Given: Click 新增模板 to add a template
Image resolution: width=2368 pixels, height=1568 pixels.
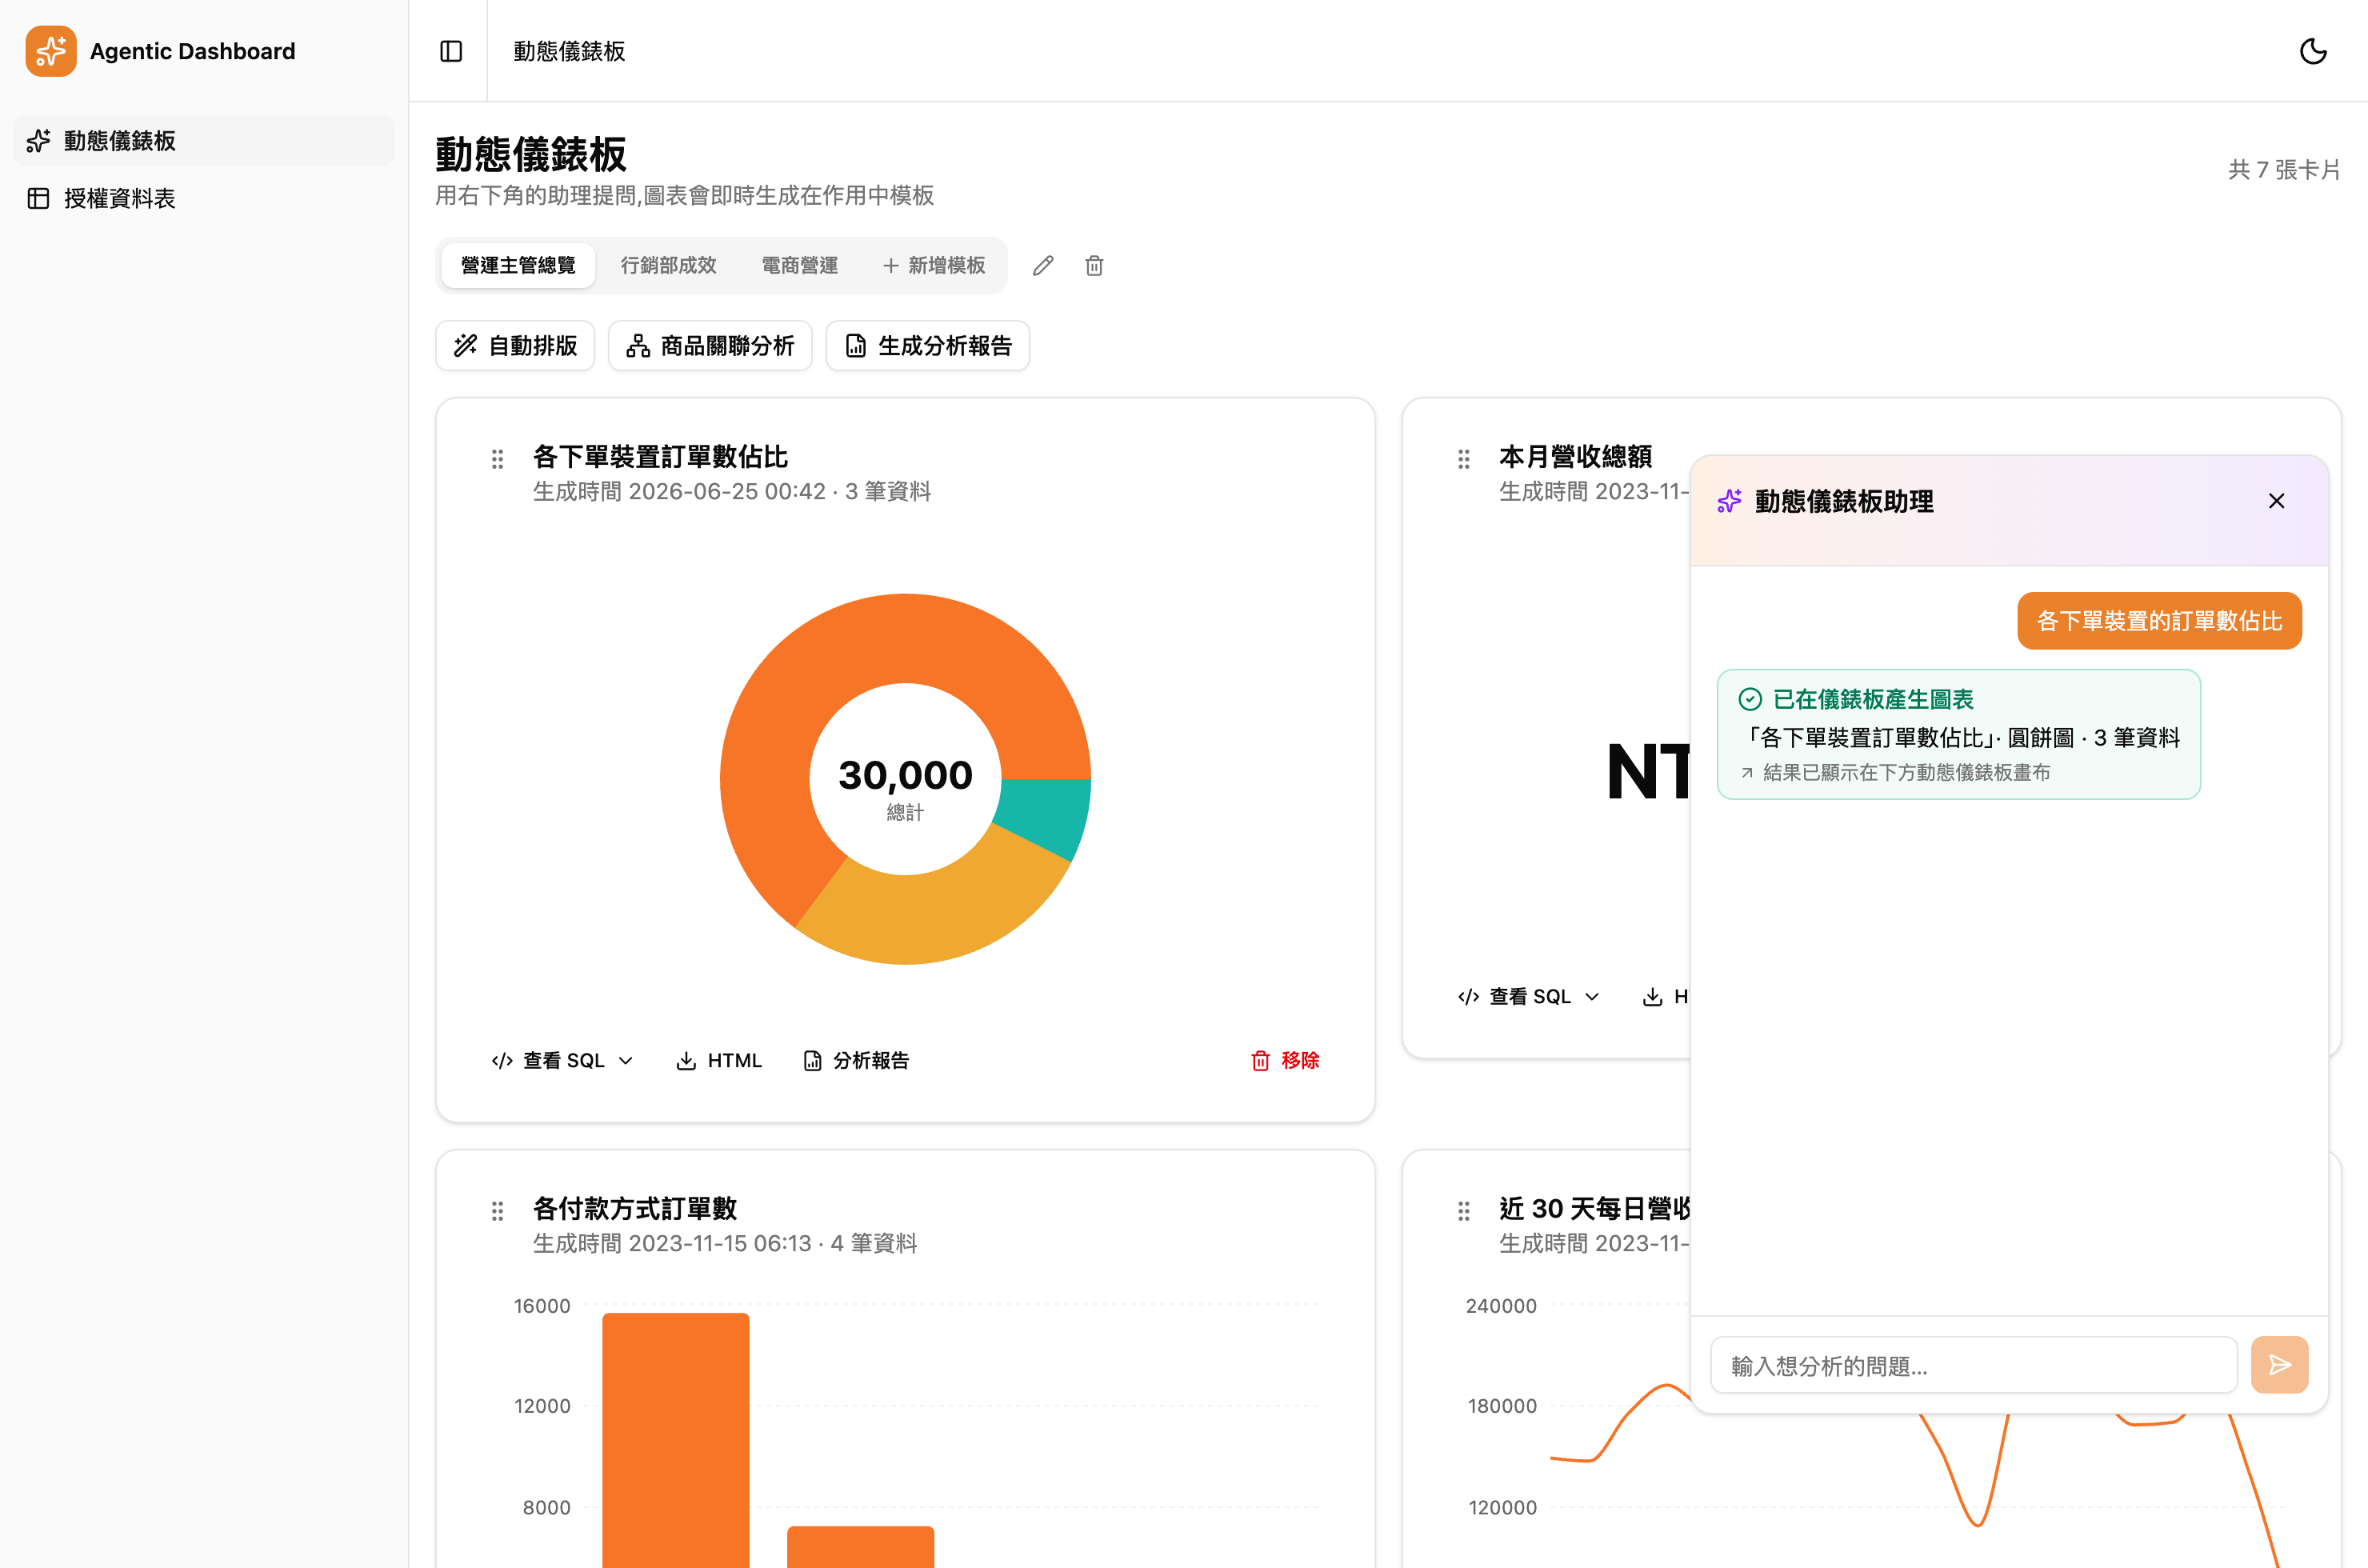Looking at the screenshot, I should click(934, 265).
